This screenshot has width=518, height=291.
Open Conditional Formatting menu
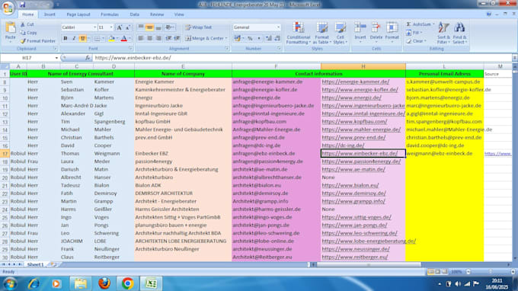click(x=299, y=33)
